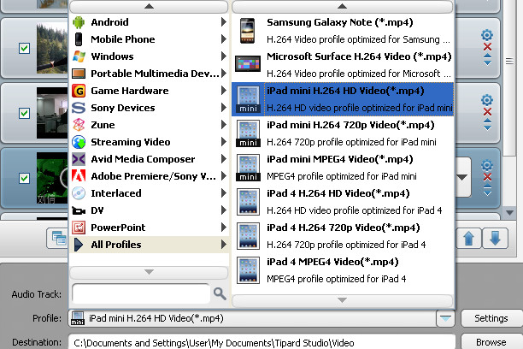Click the properties list icon button
Viewport: 523px width, 349px height.
(x=59, y=239)
